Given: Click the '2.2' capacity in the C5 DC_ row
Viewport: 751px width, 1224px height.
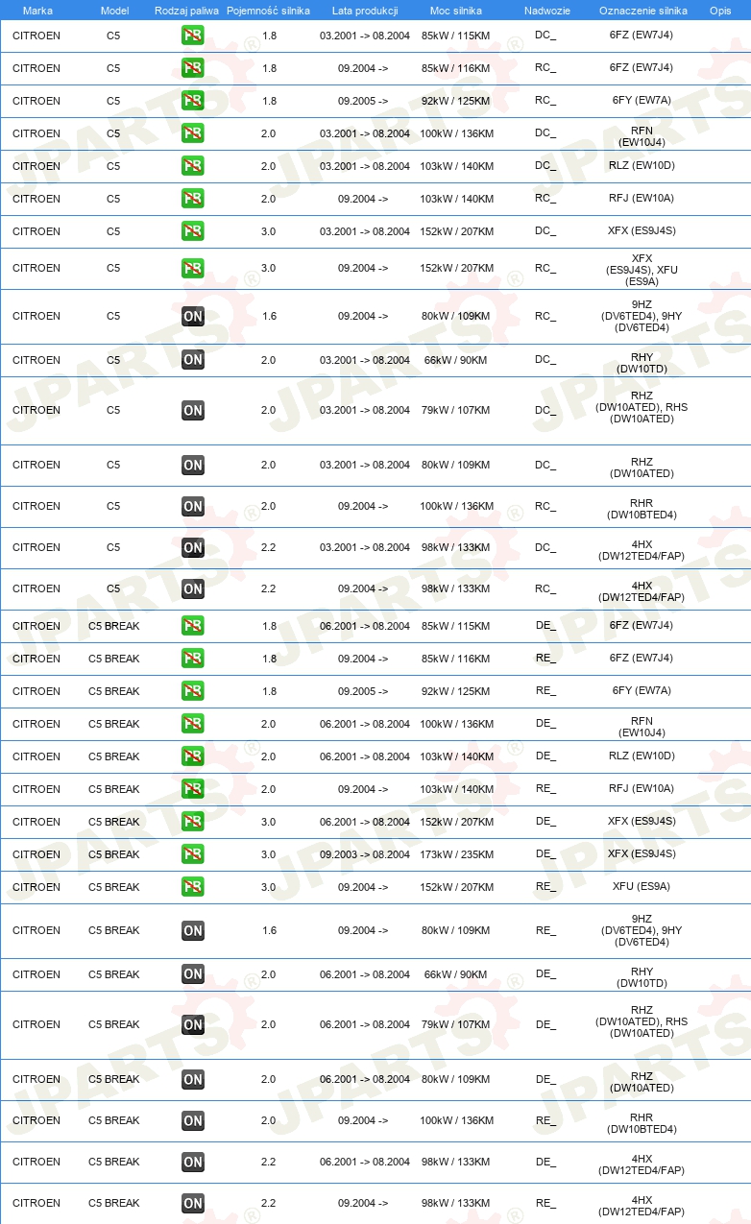Looking at the screenshot, I should click(x=268, y=547).
